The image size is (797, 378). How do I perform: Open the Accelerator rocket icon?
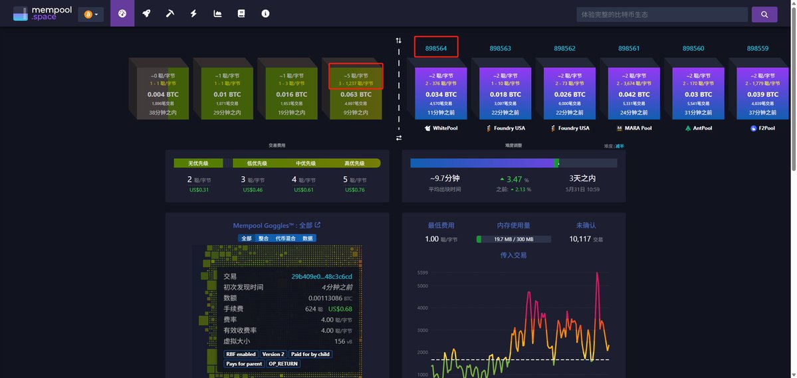pos(146,14)
